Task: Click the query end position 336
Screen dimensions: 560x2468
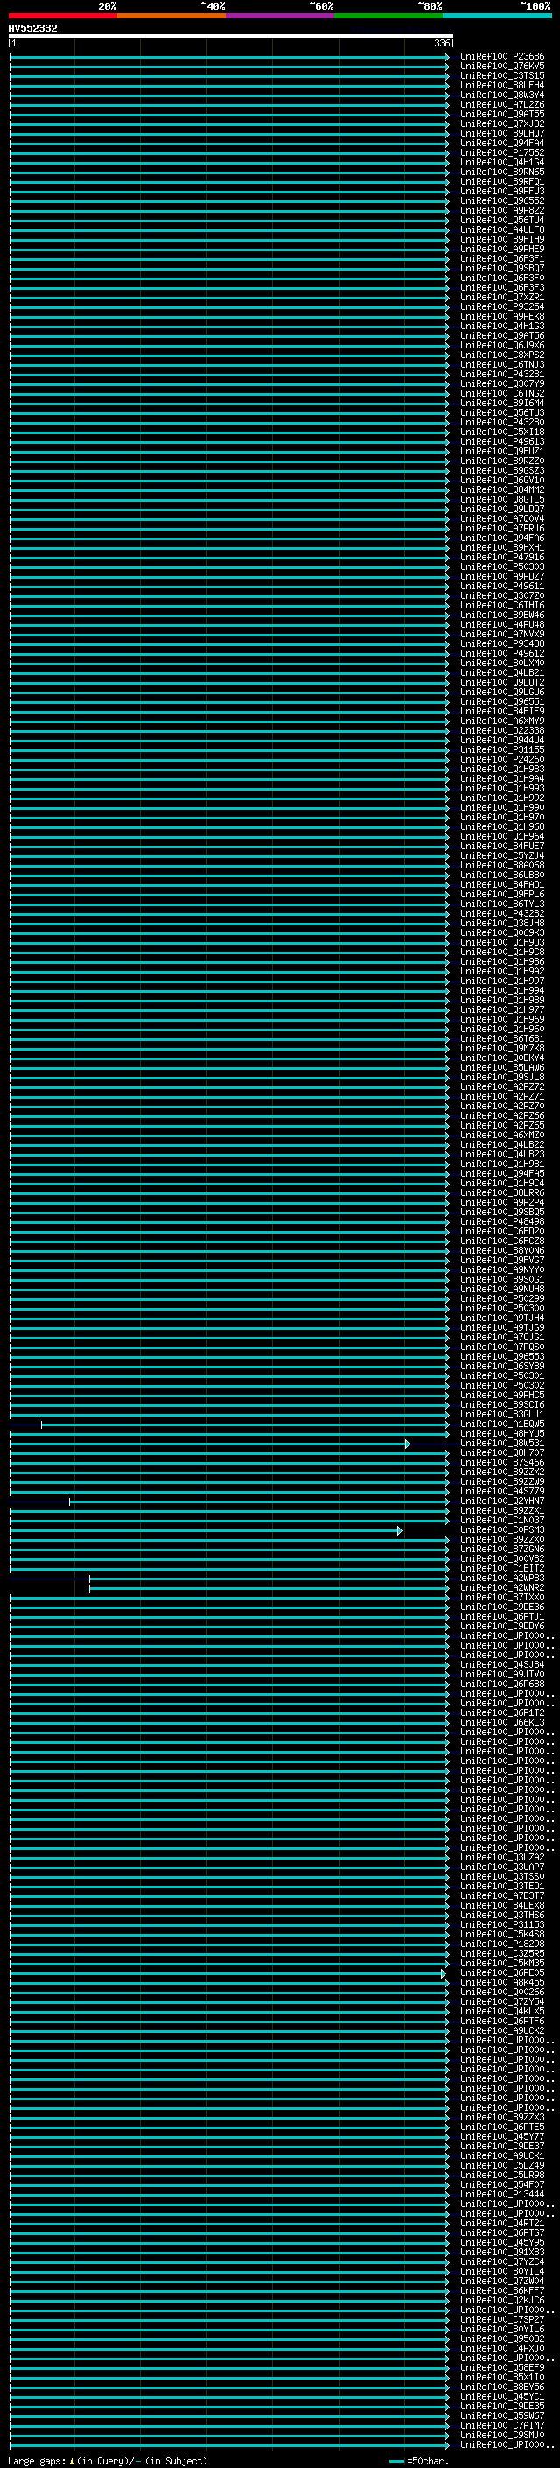Action: click(x=441, y=43)
